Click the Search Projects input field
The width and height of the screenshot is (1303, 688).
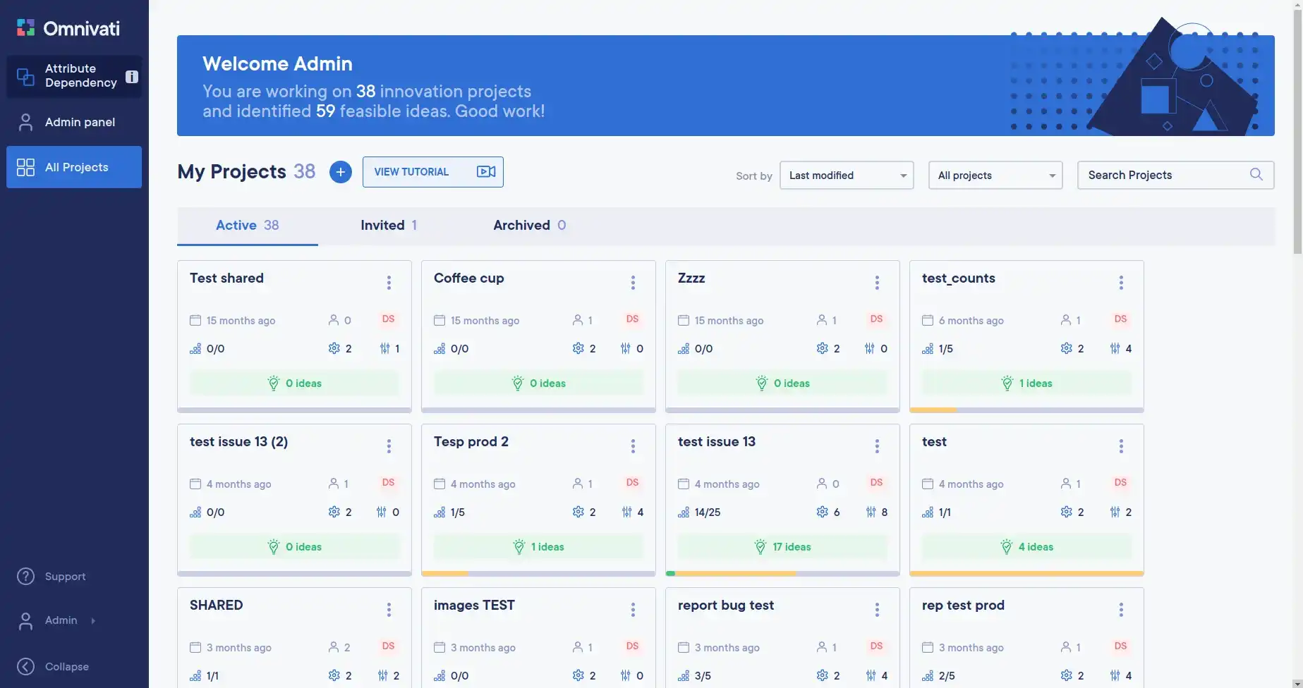click(1164, 176)
